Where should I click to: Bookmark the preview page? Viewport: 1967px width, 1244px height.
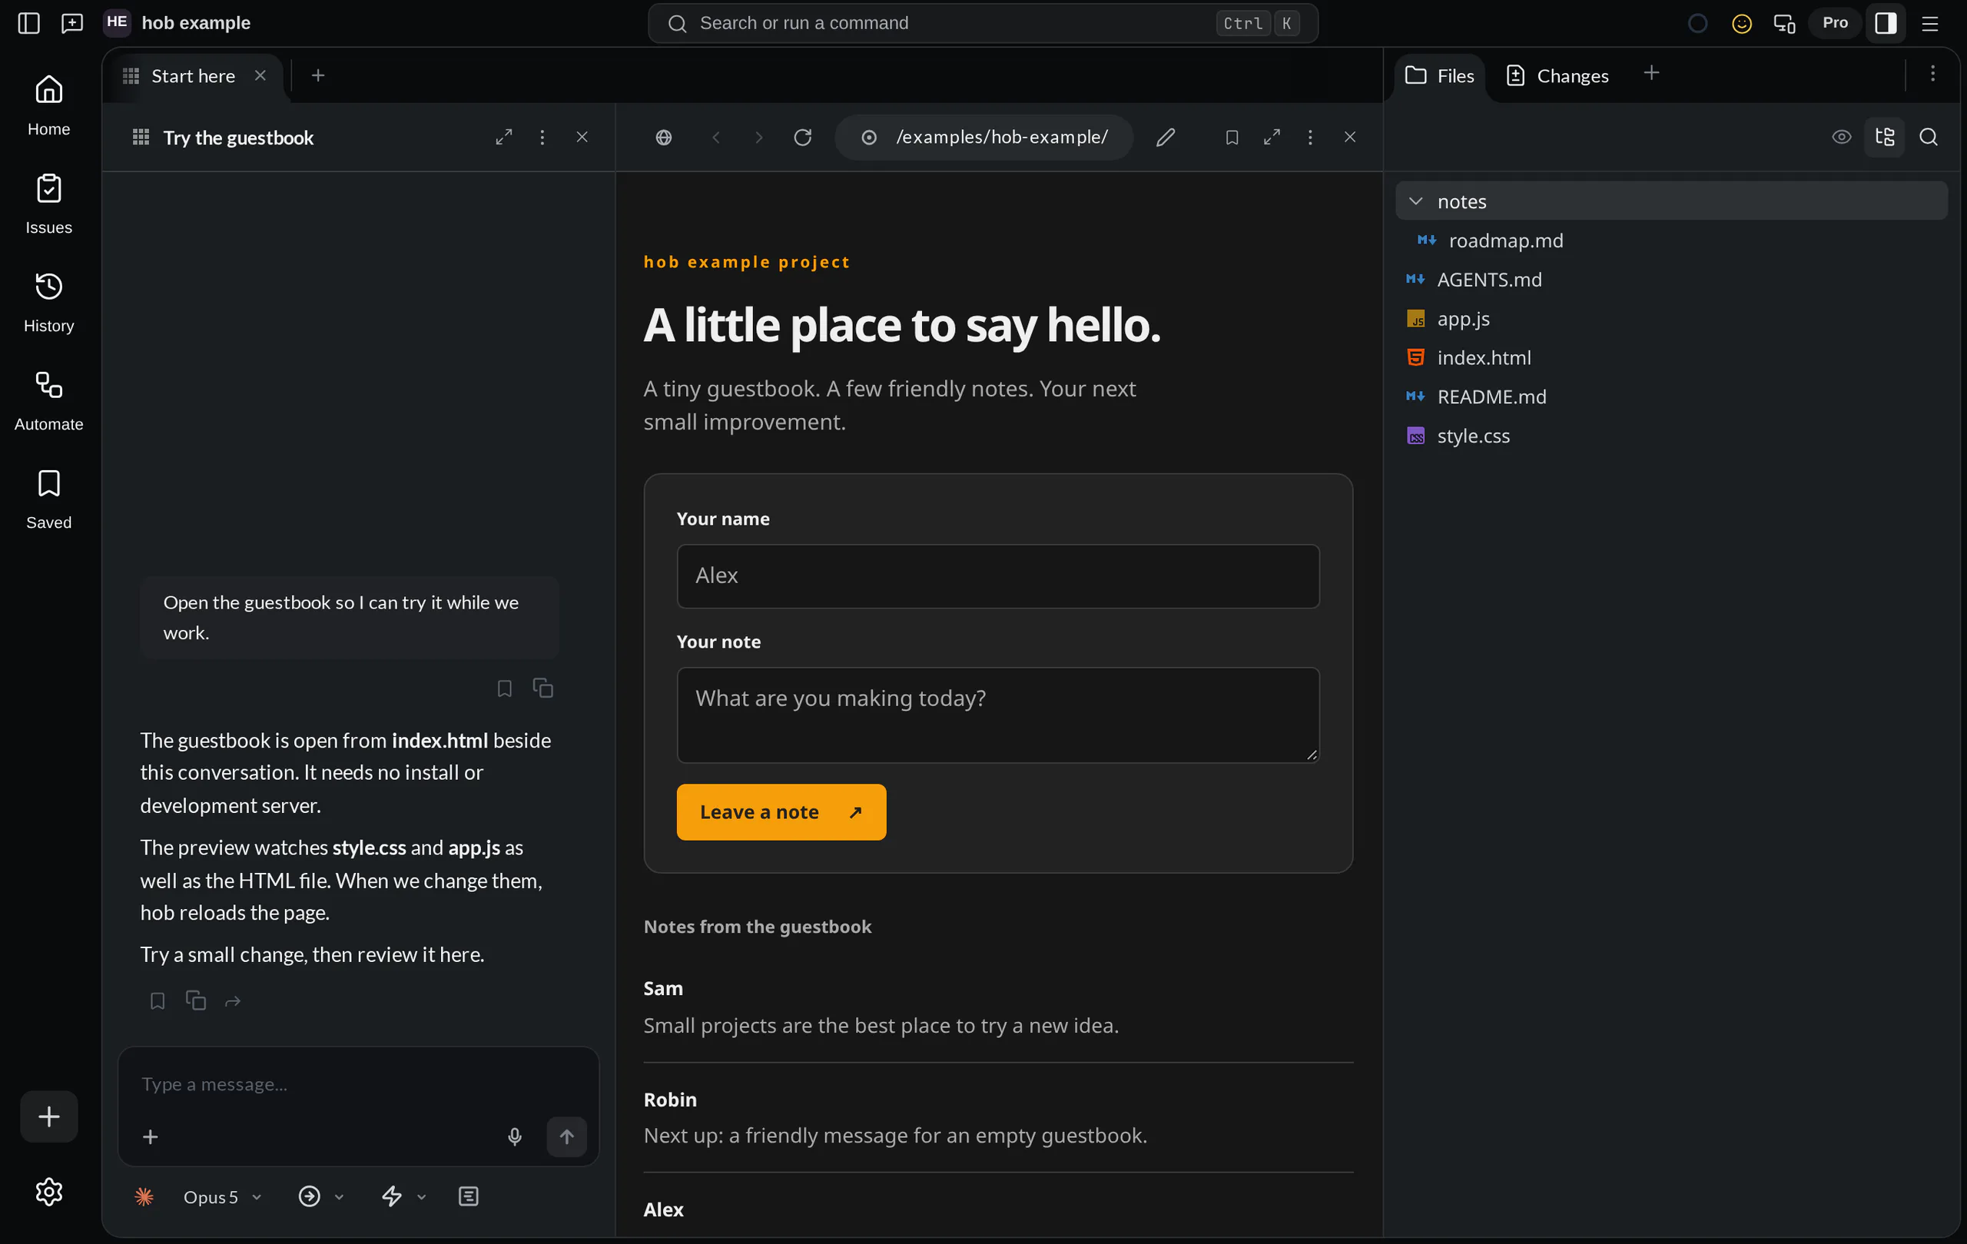click(1232, 138)
